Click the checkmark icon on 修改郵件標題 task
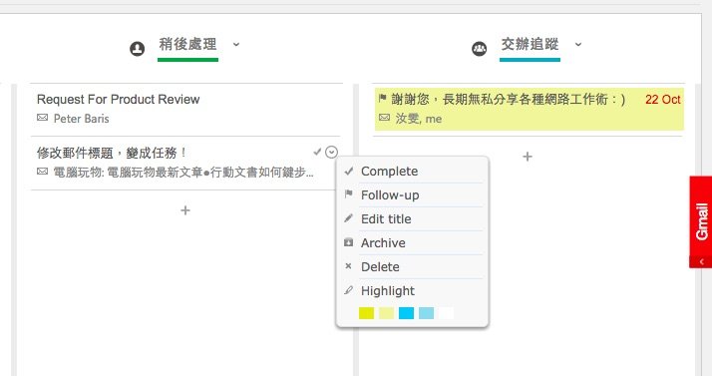The height and width of the screenshot is (376, 712). [317, 152]
